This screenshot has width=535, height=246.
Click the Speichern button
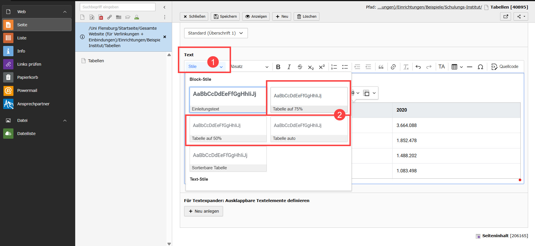(x=225, y=17)
